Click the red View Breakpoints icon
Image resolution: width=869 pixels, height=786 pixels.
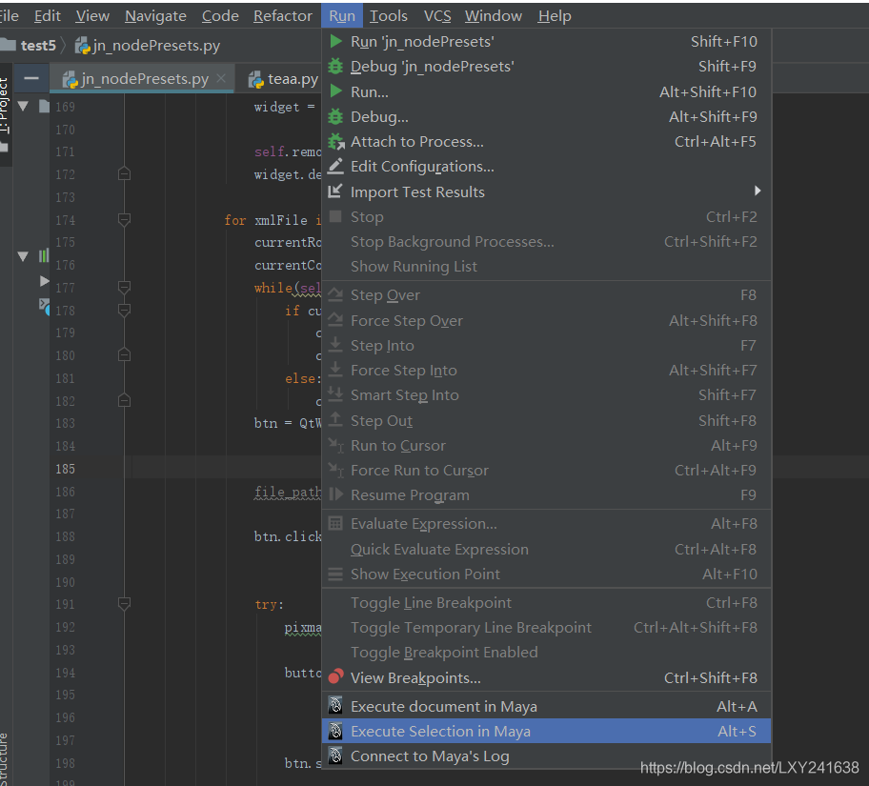pyautogui.click(x=335, y=676)
